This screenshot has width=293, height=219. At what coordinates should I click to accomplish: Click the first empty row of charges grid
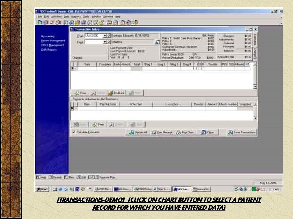point(161,69)
